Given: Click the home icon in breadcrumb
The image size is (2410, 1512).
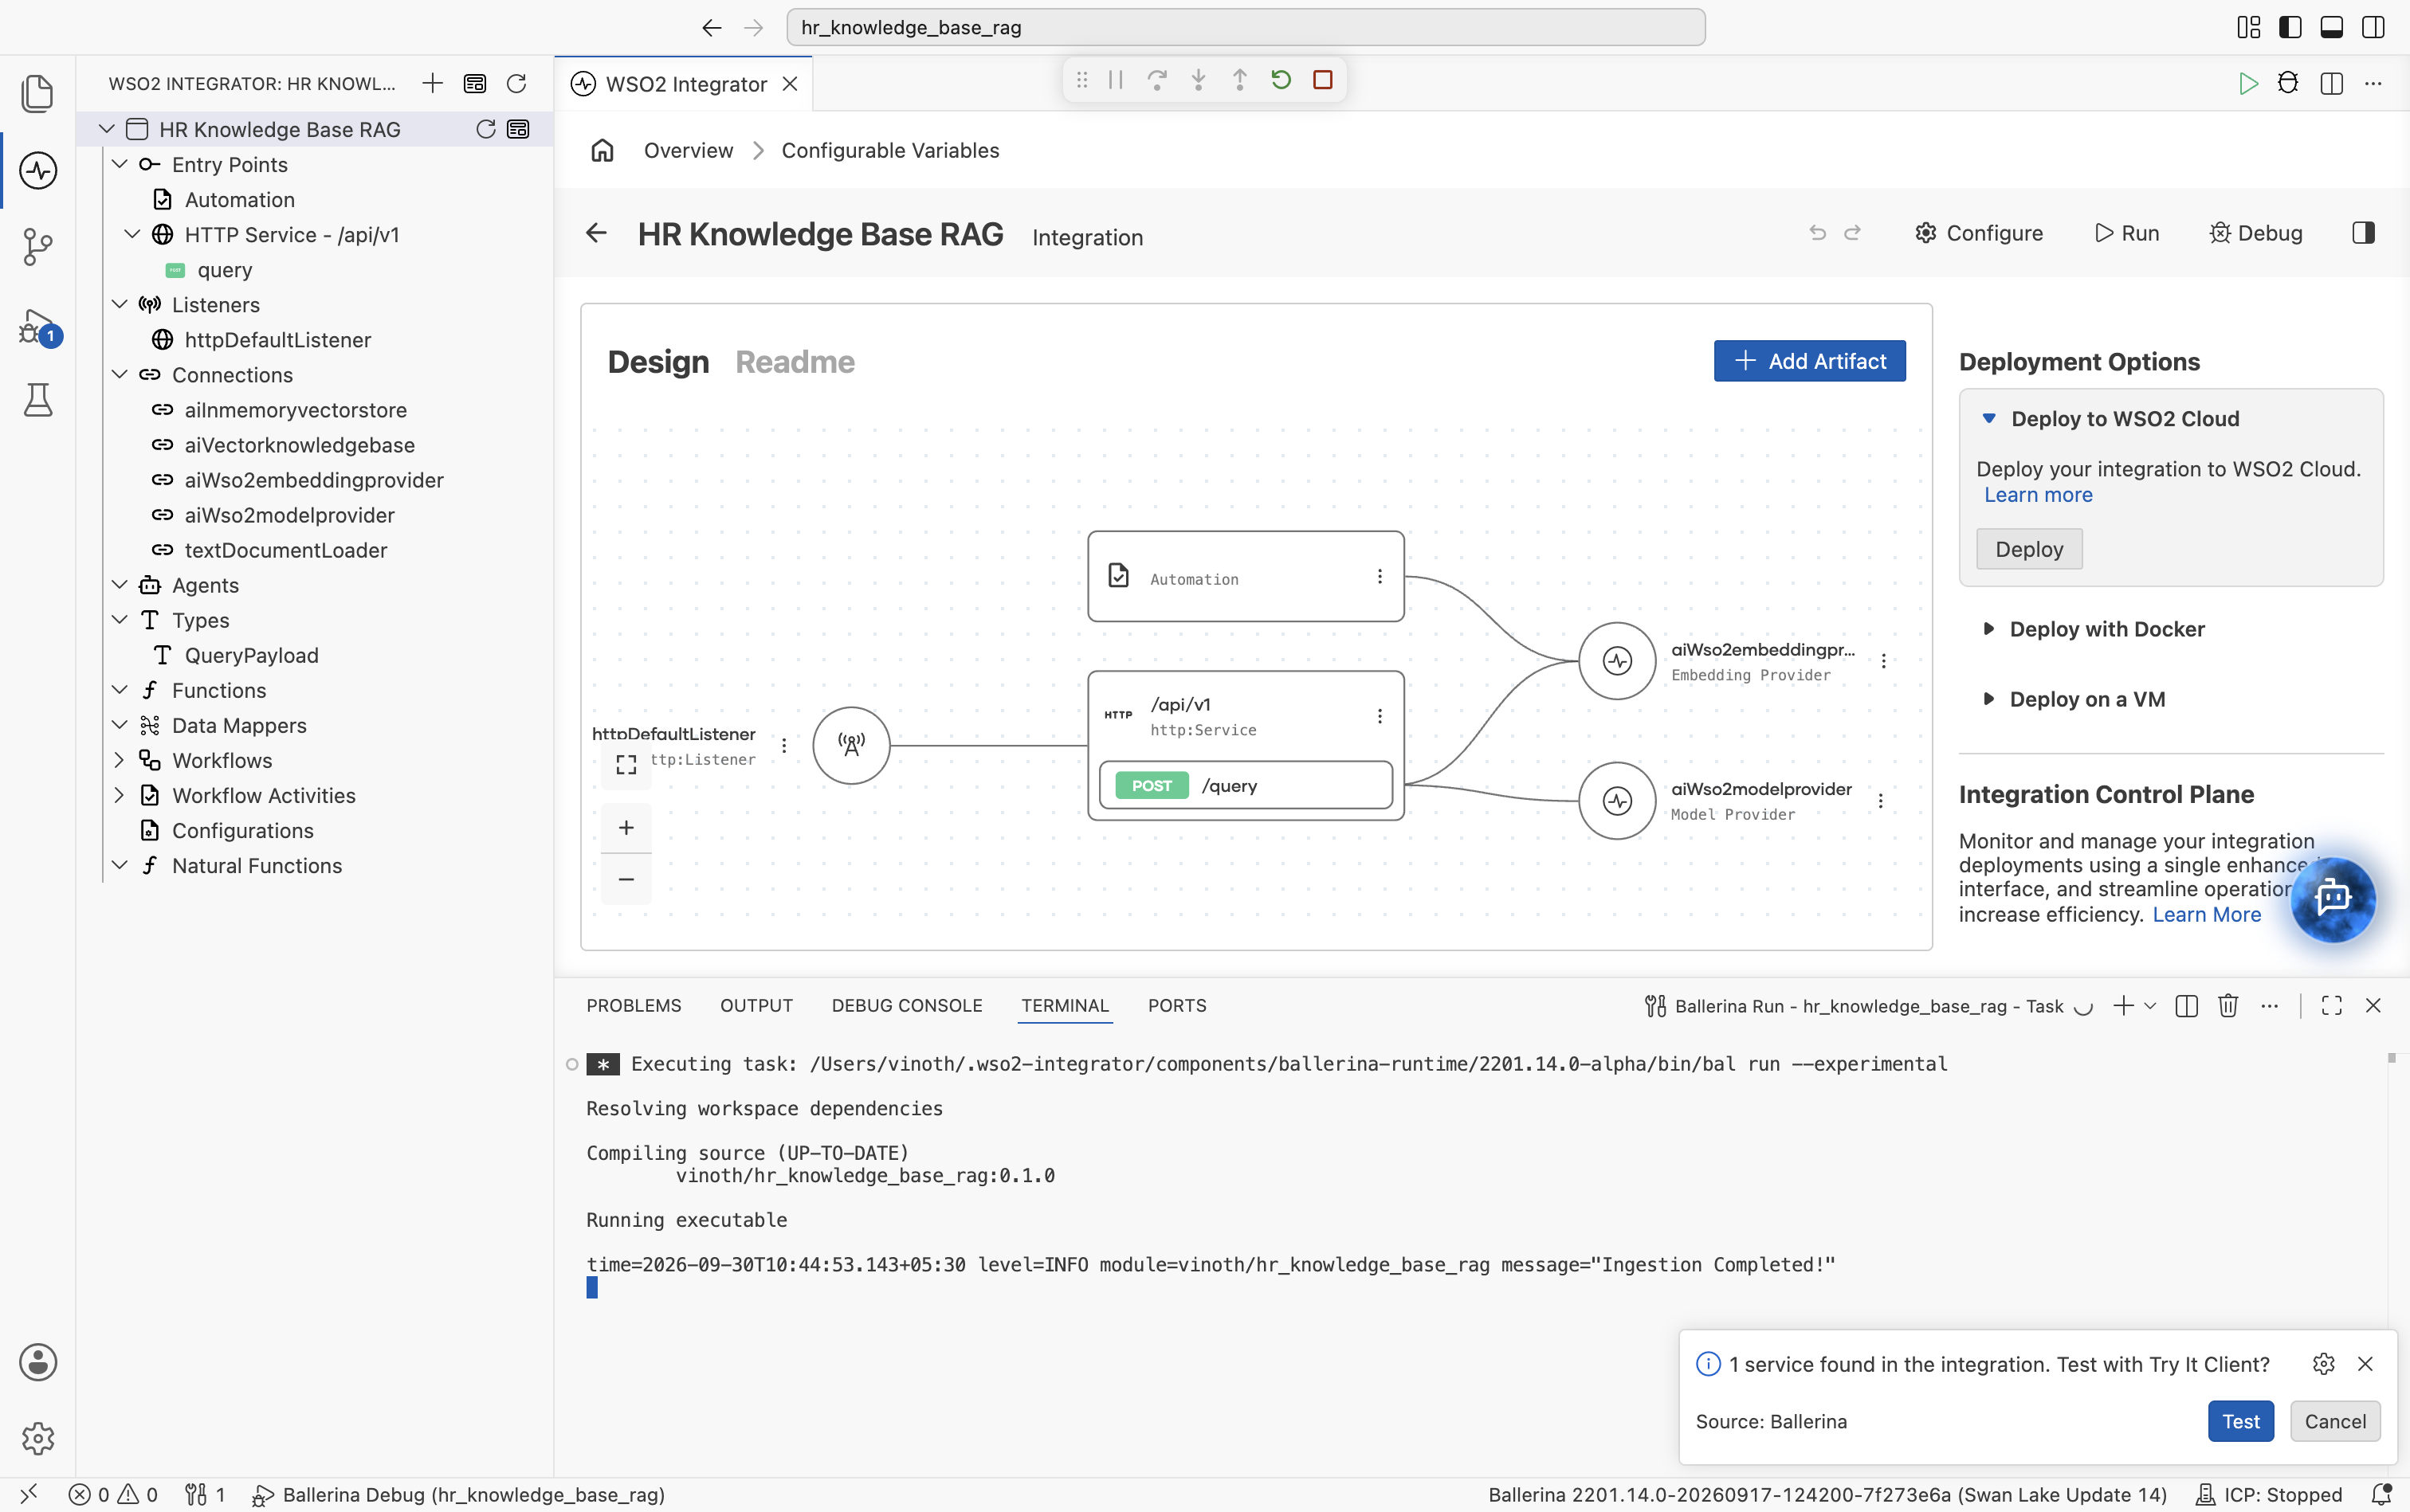Looking at the screenshot, I should [x=602, y=150].
